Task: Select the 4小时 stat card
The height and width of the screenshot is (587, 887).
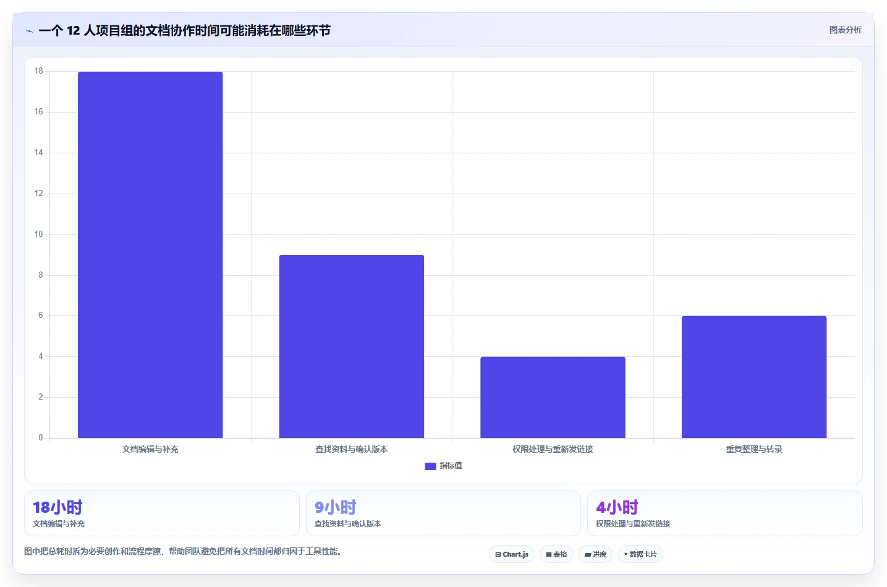Action: [x=724, y=513]
